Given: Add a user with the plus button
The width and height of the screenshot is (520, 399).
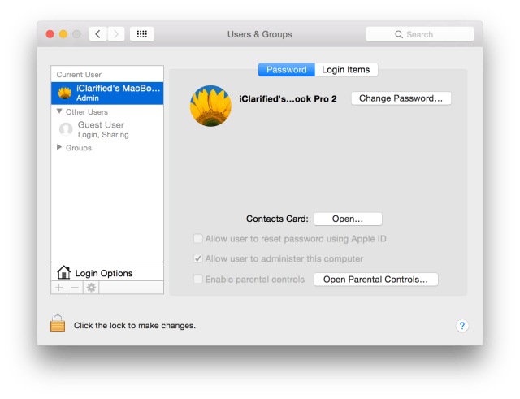Looking at the screenshot, I should 59,288.
